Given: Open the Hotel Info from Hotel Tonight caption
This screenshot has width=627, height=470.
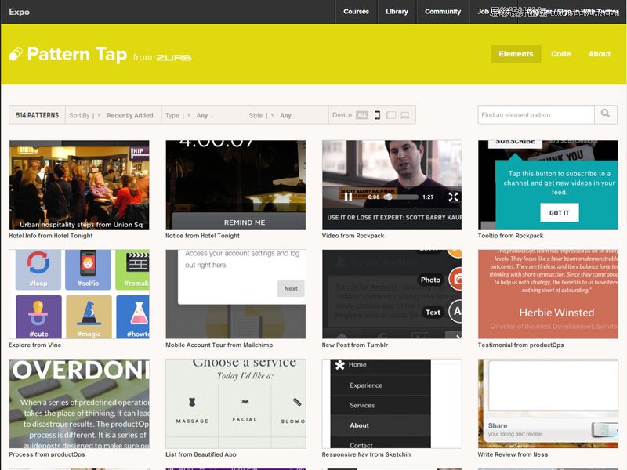Looking at the screenshot, I should pyautogui.click(x=51, y=236).
